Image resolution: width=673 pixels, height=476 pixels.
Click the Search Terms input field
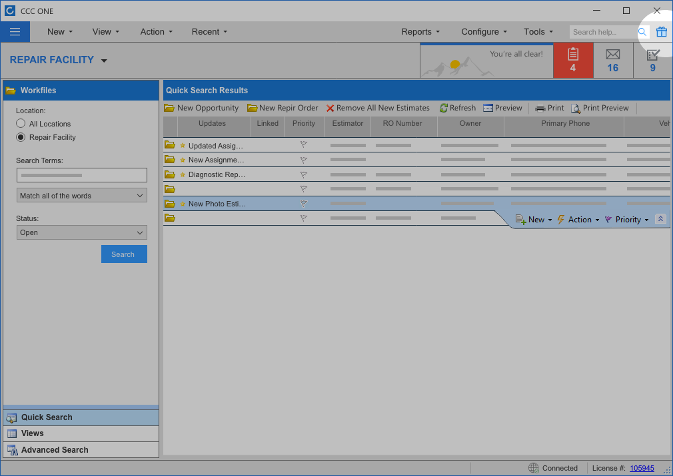click(81, 175)
